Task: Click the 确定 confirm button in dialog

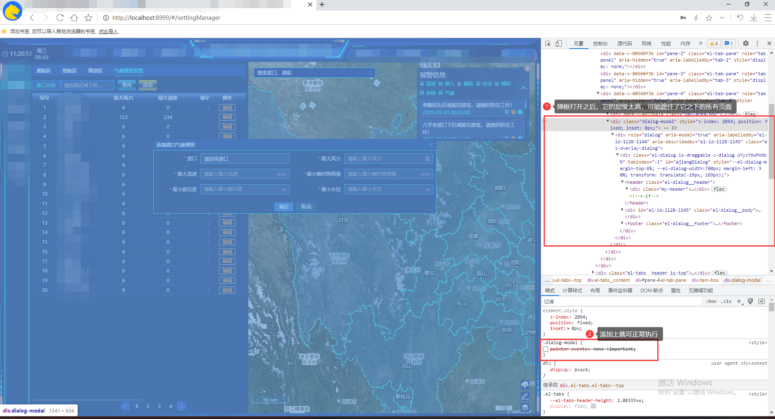Action: click(284, 207)
